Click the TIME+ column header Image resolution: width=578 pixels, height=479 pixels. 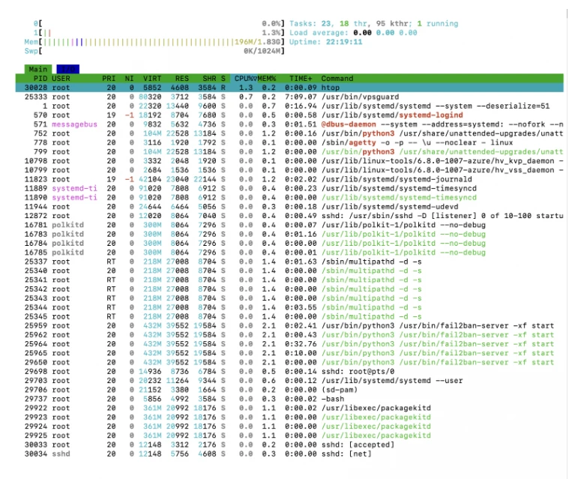coord(301,78)
